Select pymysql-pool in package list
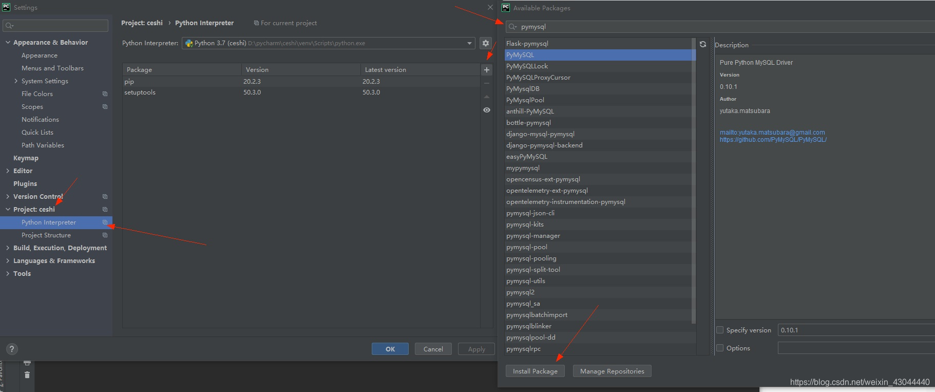This screenshot has width=935, height=392. pyautogui.click(x=598, y=247)
